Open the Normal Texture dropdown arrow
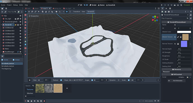Viewport: 193px width, 103px height. [190, 44]
